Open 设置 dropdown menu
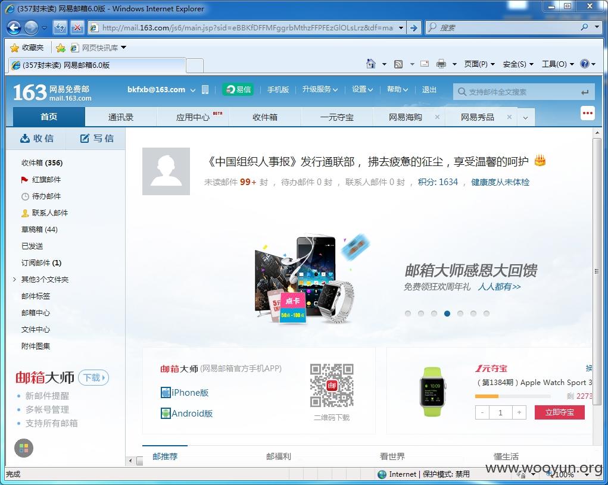Image resolution: width=608 pixels, height=485 pixels. pyautogui.click(x=362, y=89)
